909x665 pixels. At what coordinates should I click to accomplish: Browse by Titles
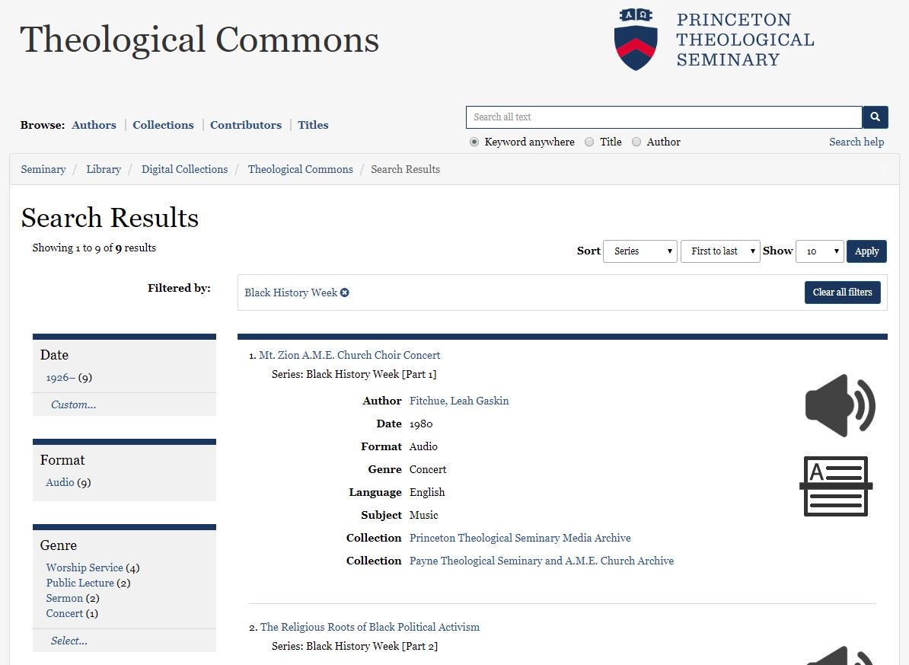[x=313, y=125]
